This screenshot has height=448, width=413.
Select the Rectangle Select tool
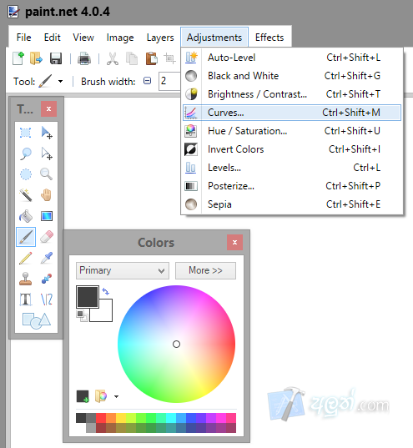coord(26,133)
